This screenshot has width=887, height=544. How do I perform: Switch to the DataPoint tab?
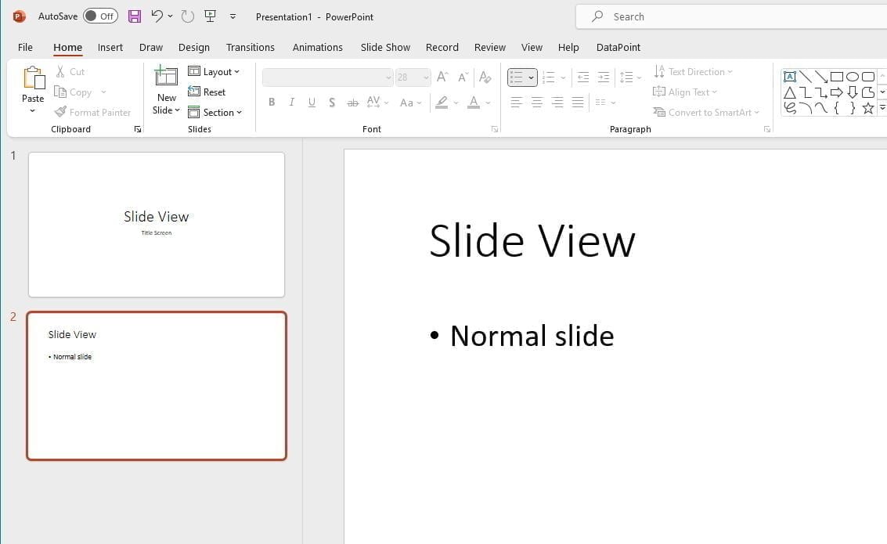[x=618, y=47]
